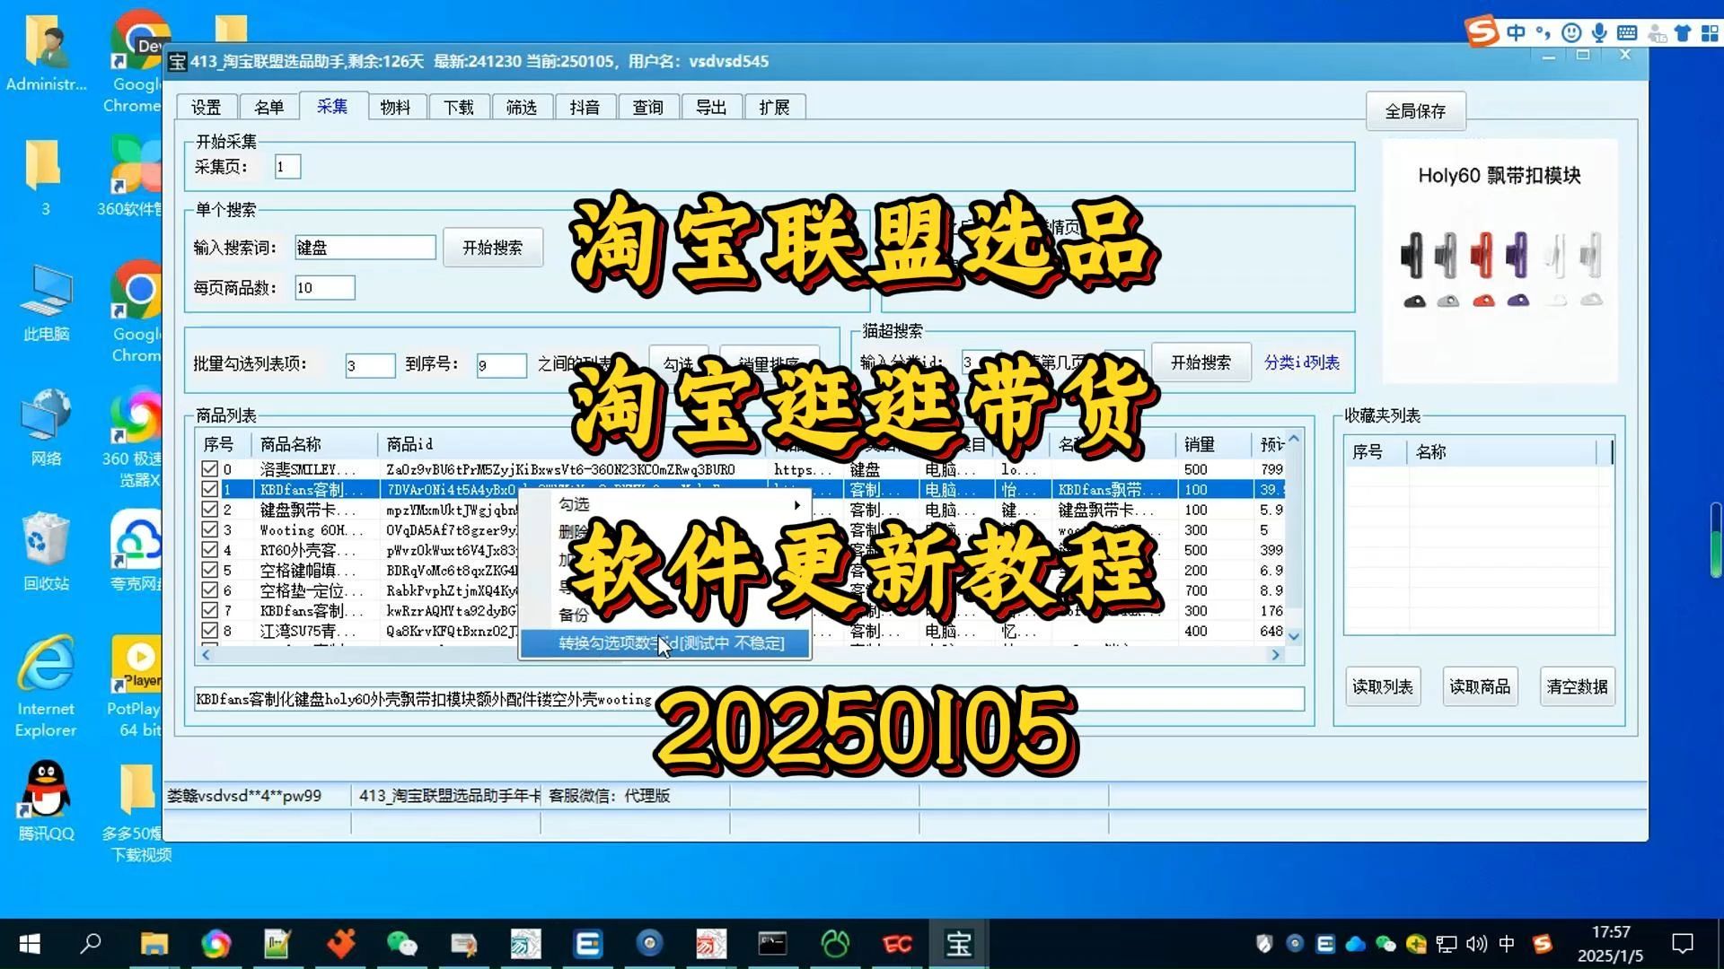Open the Windows Start menu

pyautogui.click(x=30, y=944)
